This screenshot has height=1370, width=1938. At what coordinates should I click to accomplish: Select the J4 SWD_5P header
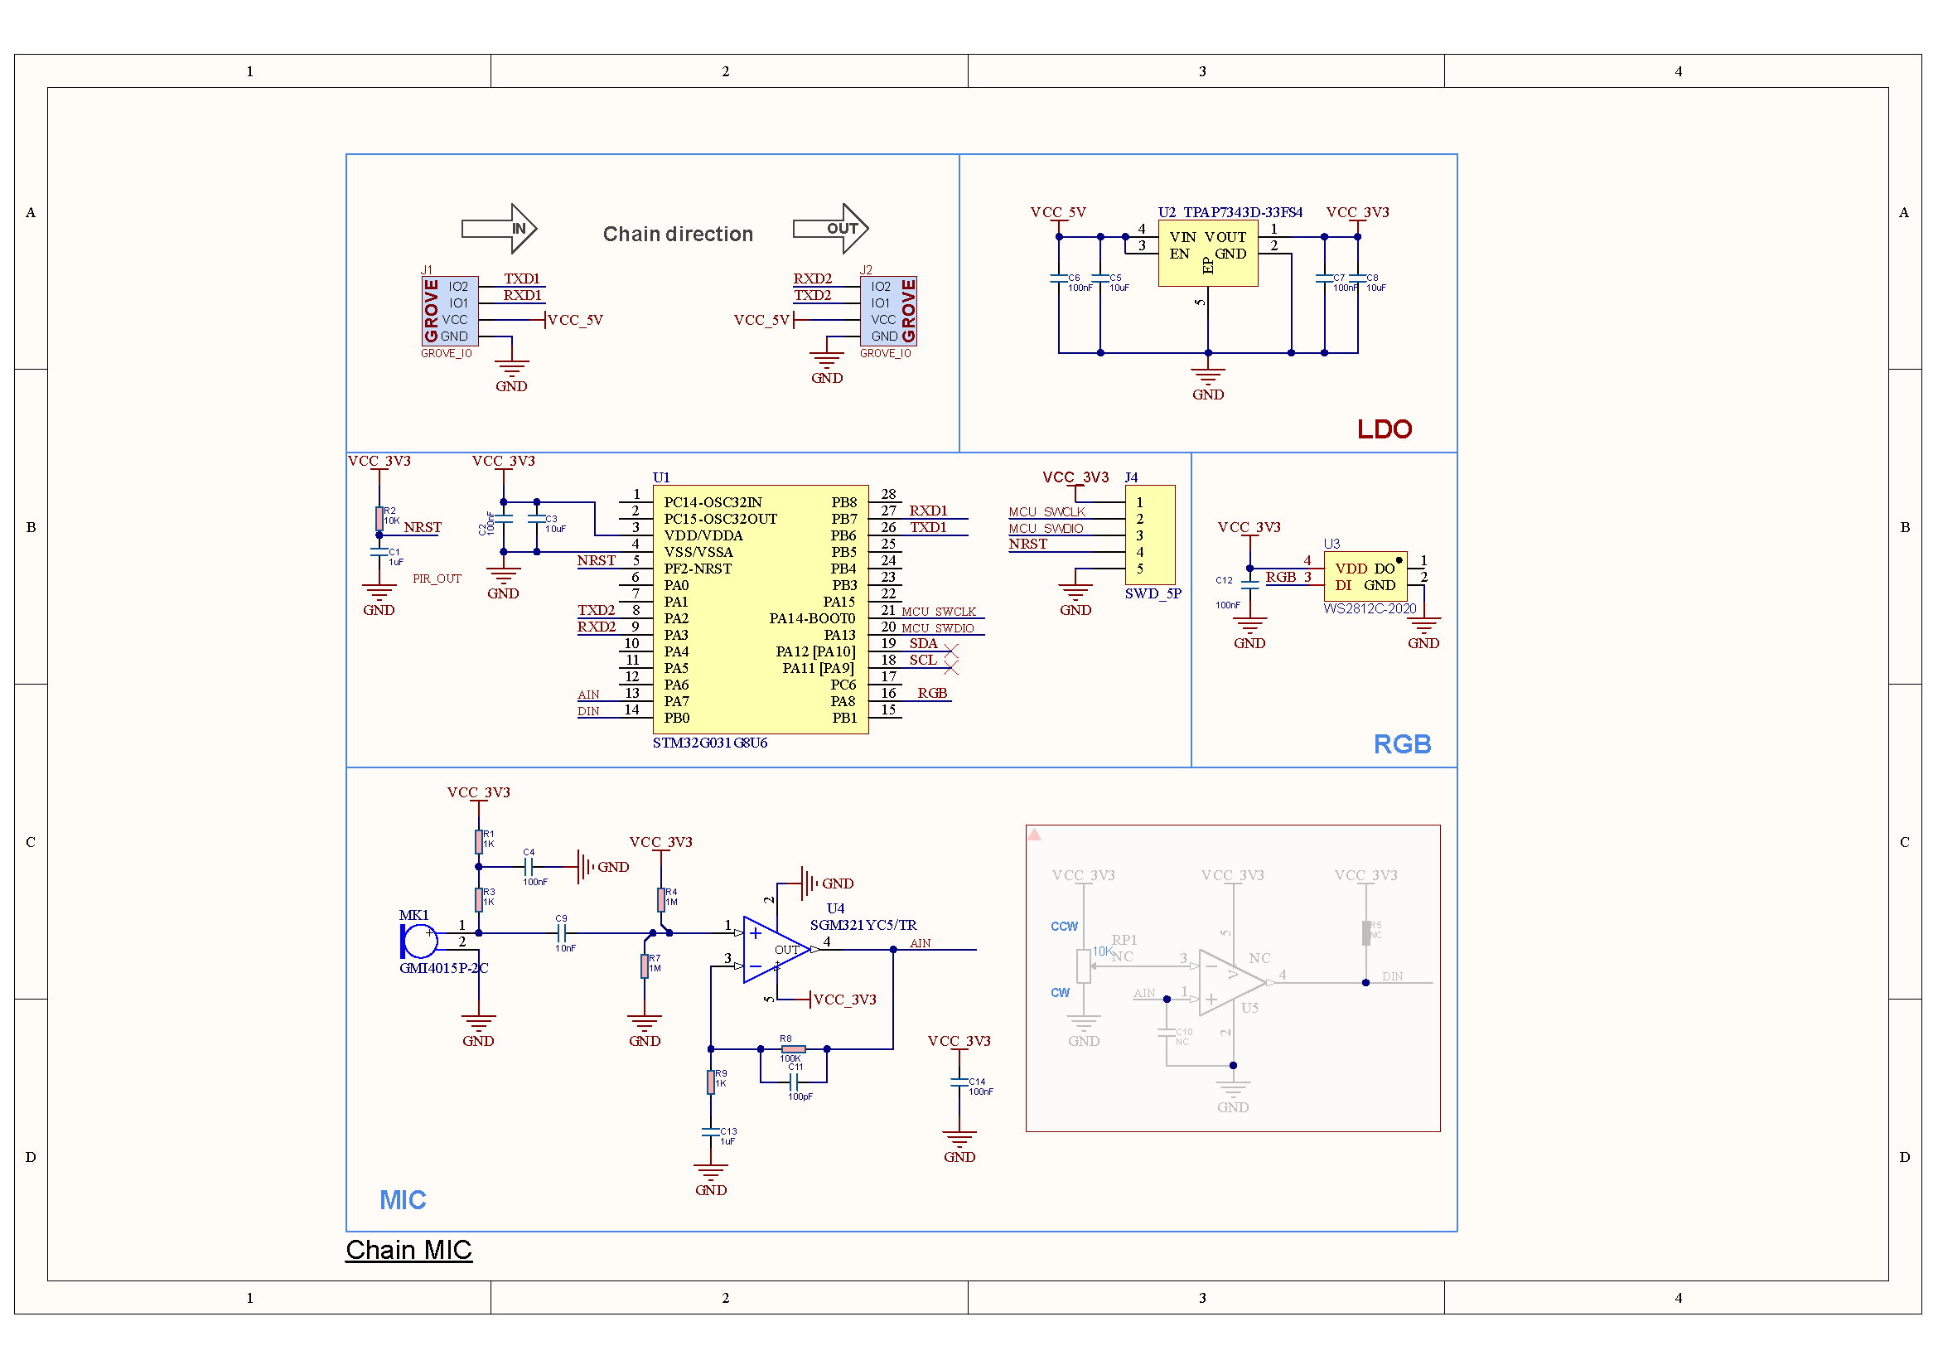click(1150, 535)
